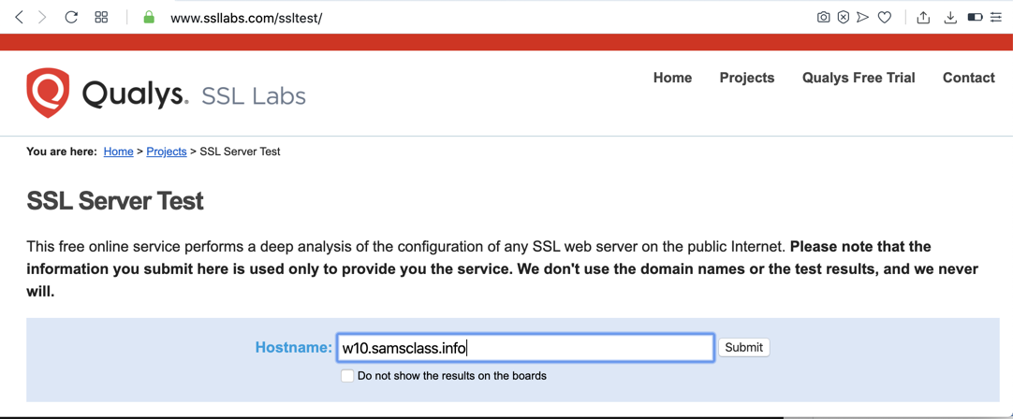This screenshot has height=419, width=1013.
Task: Click the green padlock security icon
Action: [149, 18]
